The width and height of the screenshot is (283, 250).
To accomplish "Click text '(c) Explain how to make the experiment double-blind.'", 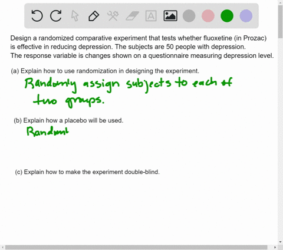I will (87, 172).
